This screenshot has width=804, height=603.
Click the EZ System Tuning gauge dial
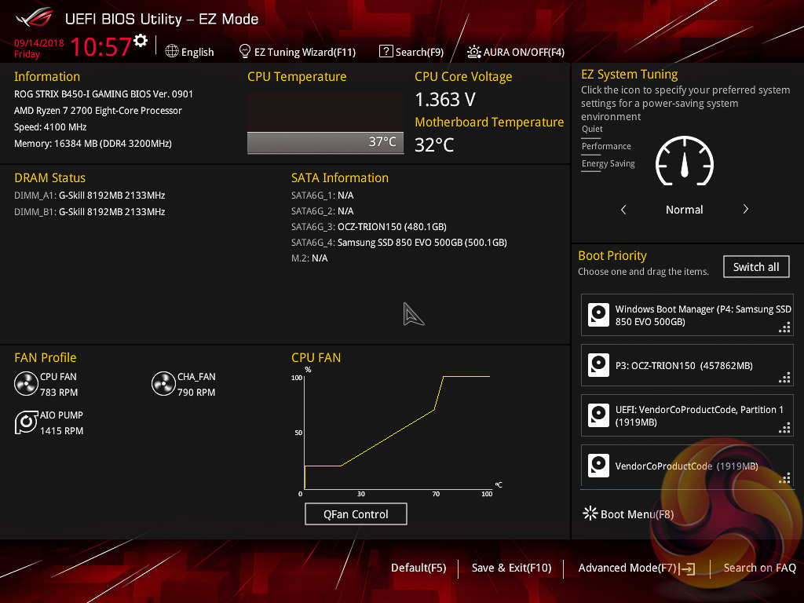click(x=685, y=162)
